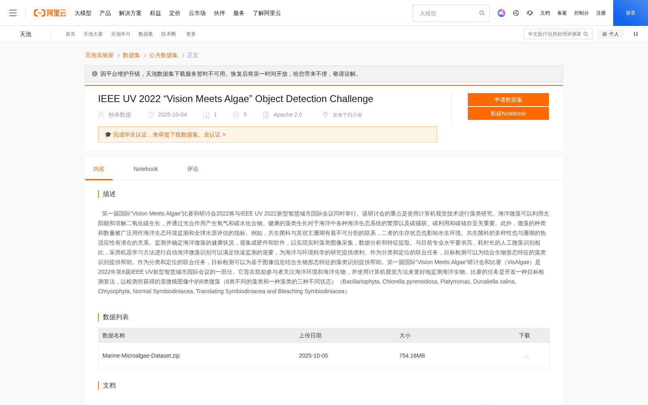Open 备案 link in header
The image size is (648, 405).
click(562, 13)
